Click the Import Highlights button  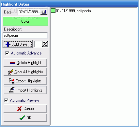(x=25, y=90)
